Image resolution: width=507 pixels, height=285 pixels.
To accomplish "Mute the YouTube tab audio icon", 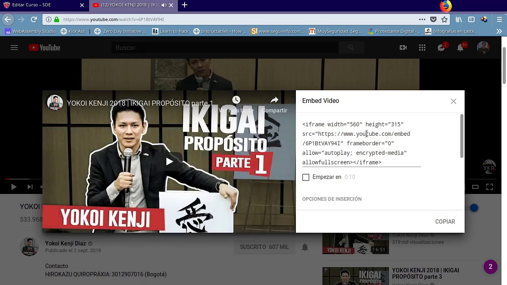I will 164,5.
